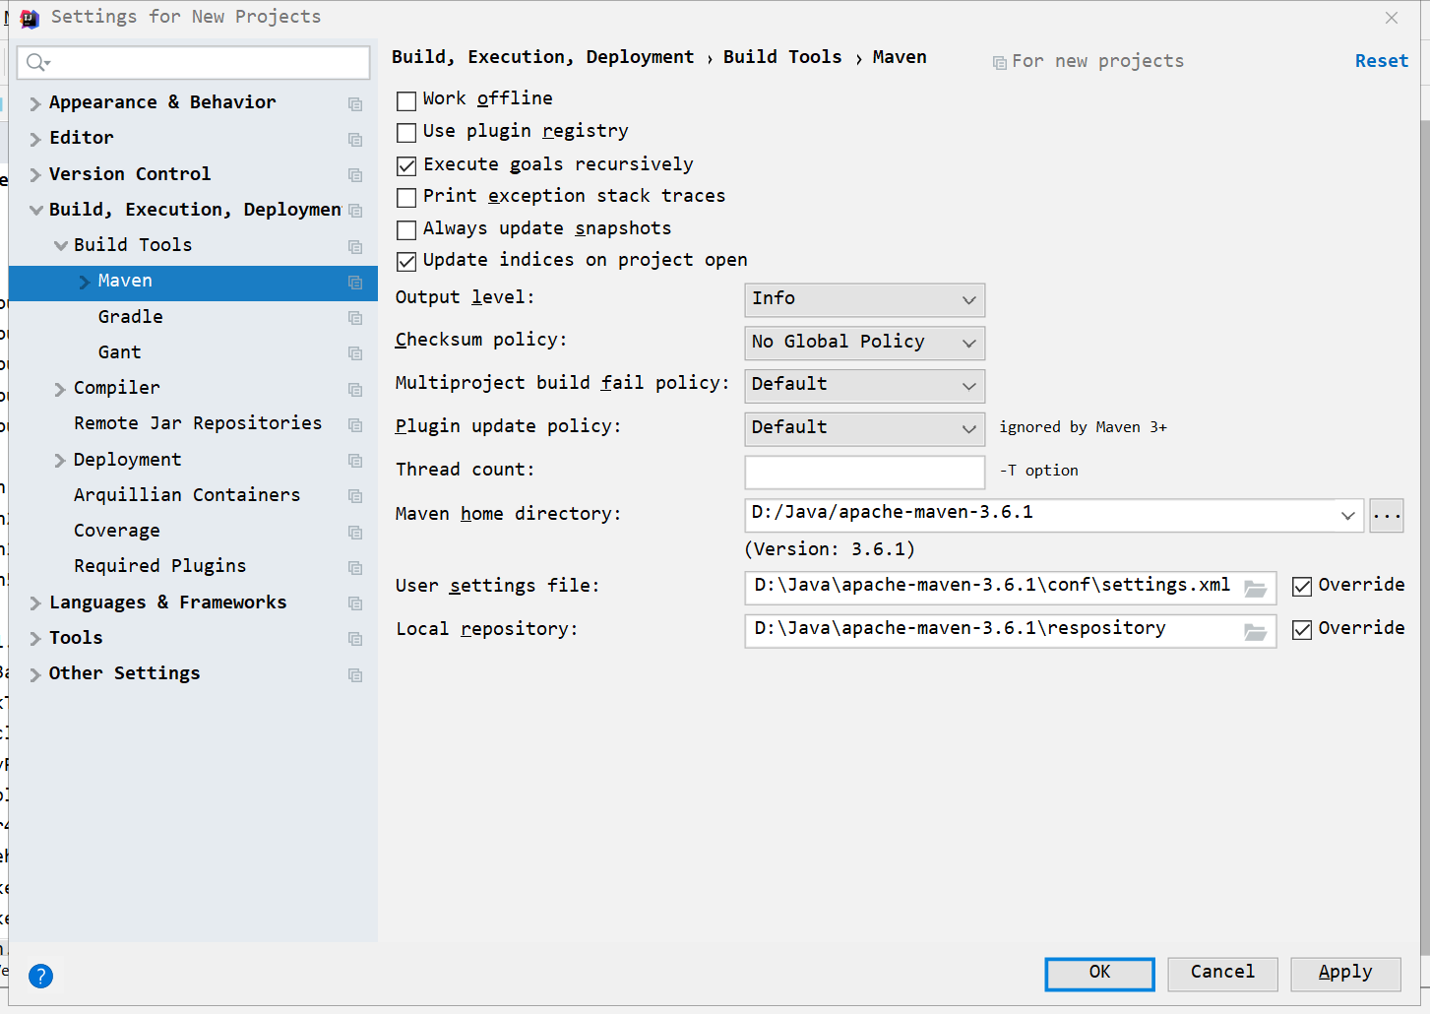
Task: Toggle Override for User settings file
Action: pos(1302,587)
